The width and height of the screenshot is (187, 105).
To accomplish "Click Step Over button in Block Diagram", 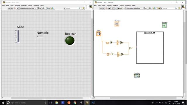I will 121,8.
